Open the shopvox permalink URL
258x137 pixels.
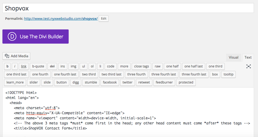(61, 18)
